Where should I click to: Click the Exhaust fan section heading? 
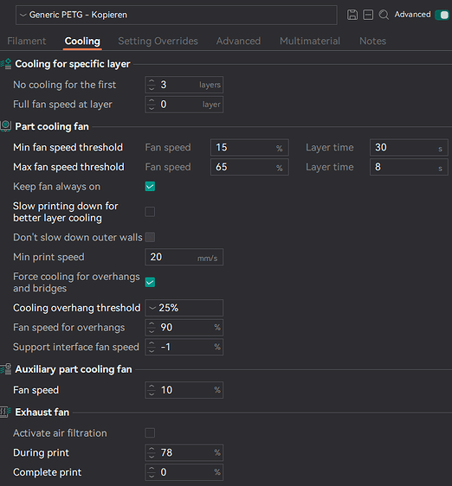pyautogui.click(x=42, y=412)
